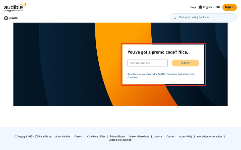Open the Careers footer link
This screenshot has width=241, height=150.
point(78,136)
